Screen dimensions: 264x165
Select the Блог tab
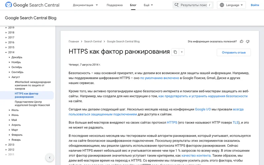[133, 5]
